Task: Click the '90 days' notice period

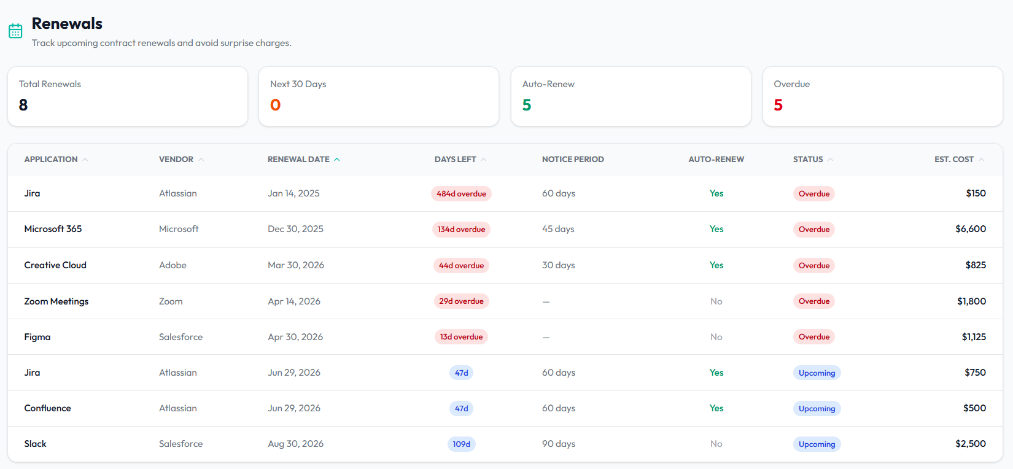Action: tap(559, 444)
